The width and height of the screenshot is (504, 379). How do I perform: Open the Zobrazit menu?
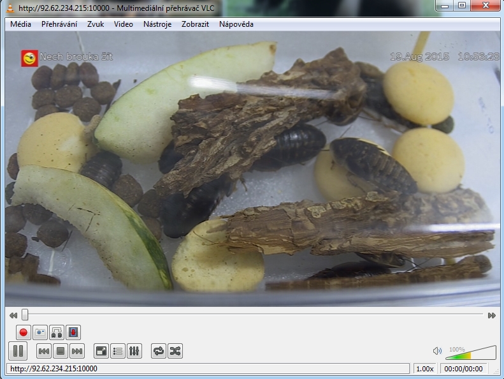tap(195, 24)
